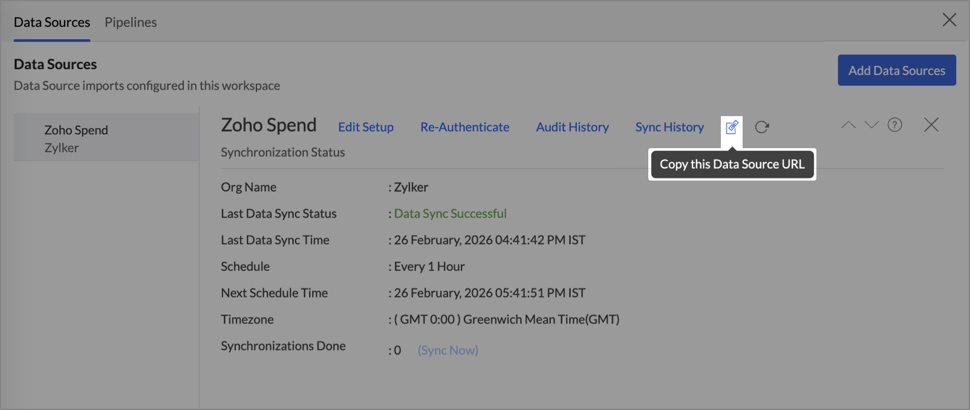Click the Zoho Spend panel heading
Screen dimensions: 970x410
269,125
